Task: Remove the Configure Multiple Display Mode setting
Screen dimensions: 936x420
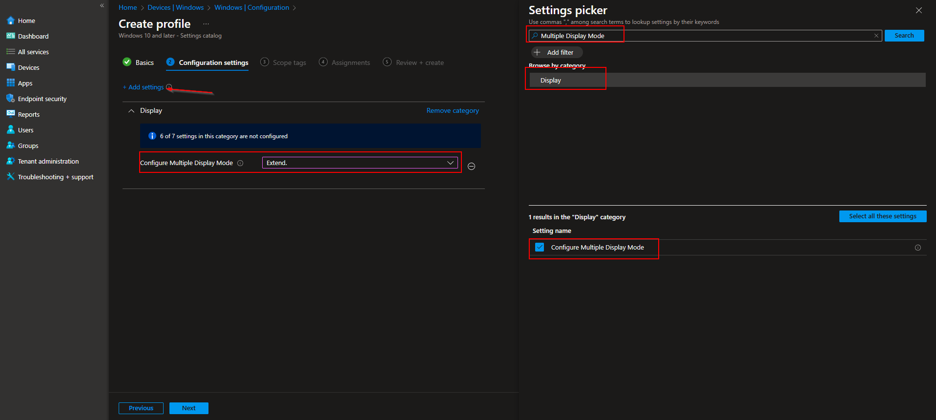Action: point(471,166)
